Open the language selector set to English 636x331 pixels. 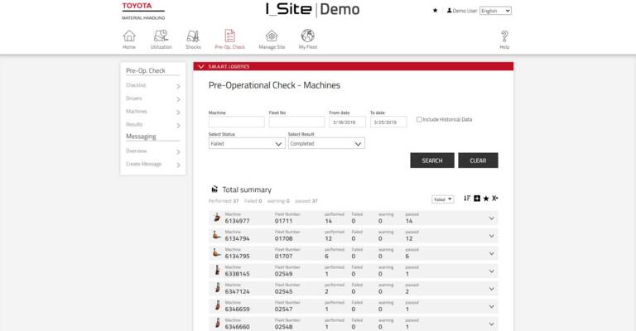click(495, 11)
